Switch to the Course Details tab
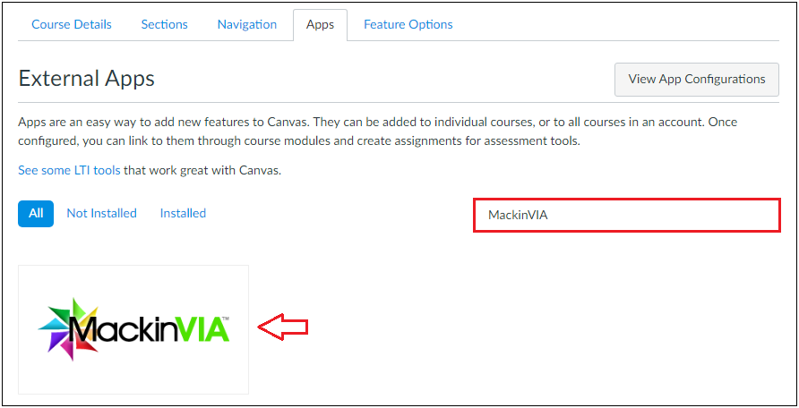 72,24
